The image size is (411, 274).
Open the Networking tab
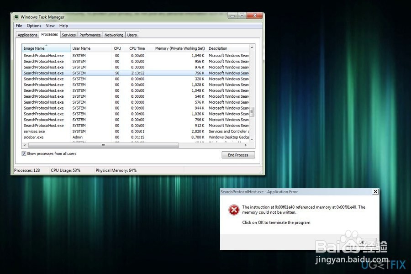click(114, 35)
